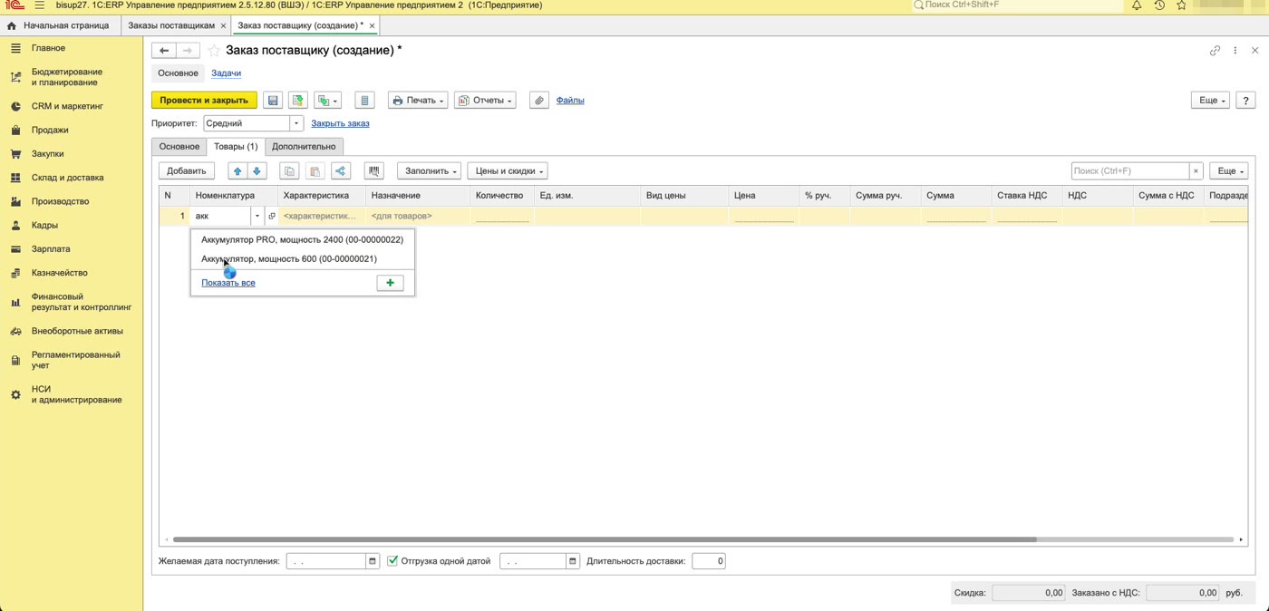Viewport: 1269px width, 611px height.
Task: Select "Аккумулятор PRO, мощность 2400" suggestion
Action: [302, 240]
